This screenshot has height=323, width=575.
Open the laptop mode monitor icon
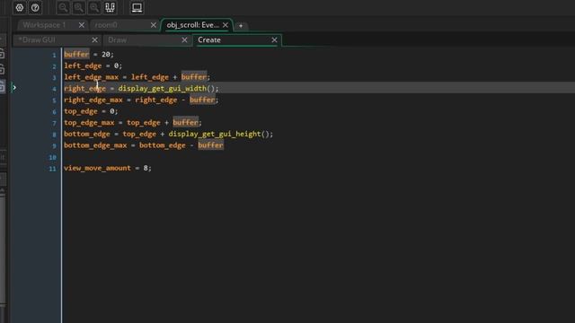(137, 8)
